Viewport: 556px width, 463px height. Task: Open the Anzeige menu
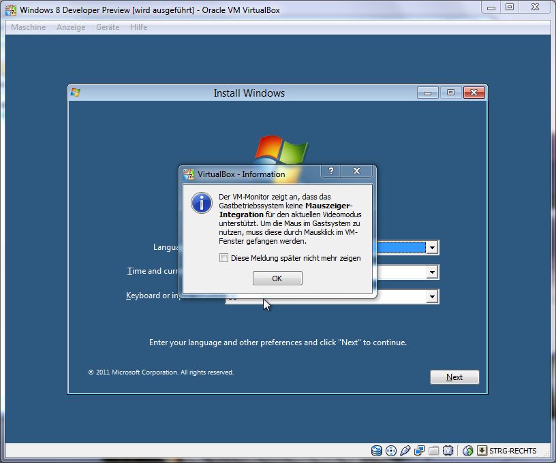(x=71, y=27)
